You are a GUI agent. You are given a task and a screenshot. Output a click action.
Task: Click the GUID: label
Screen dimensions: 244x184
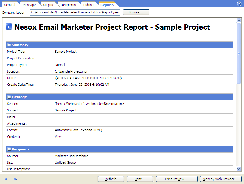11,78
